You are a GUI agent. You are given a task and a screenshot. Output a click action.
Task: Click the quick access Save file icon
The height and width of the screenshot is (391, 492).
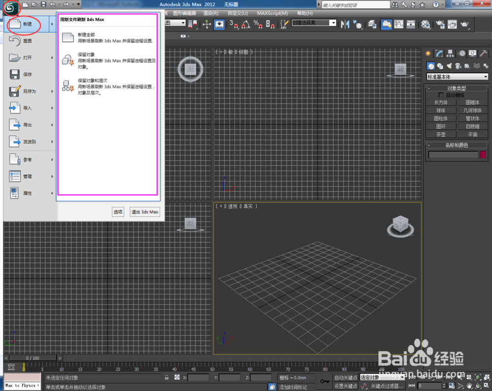44,4
